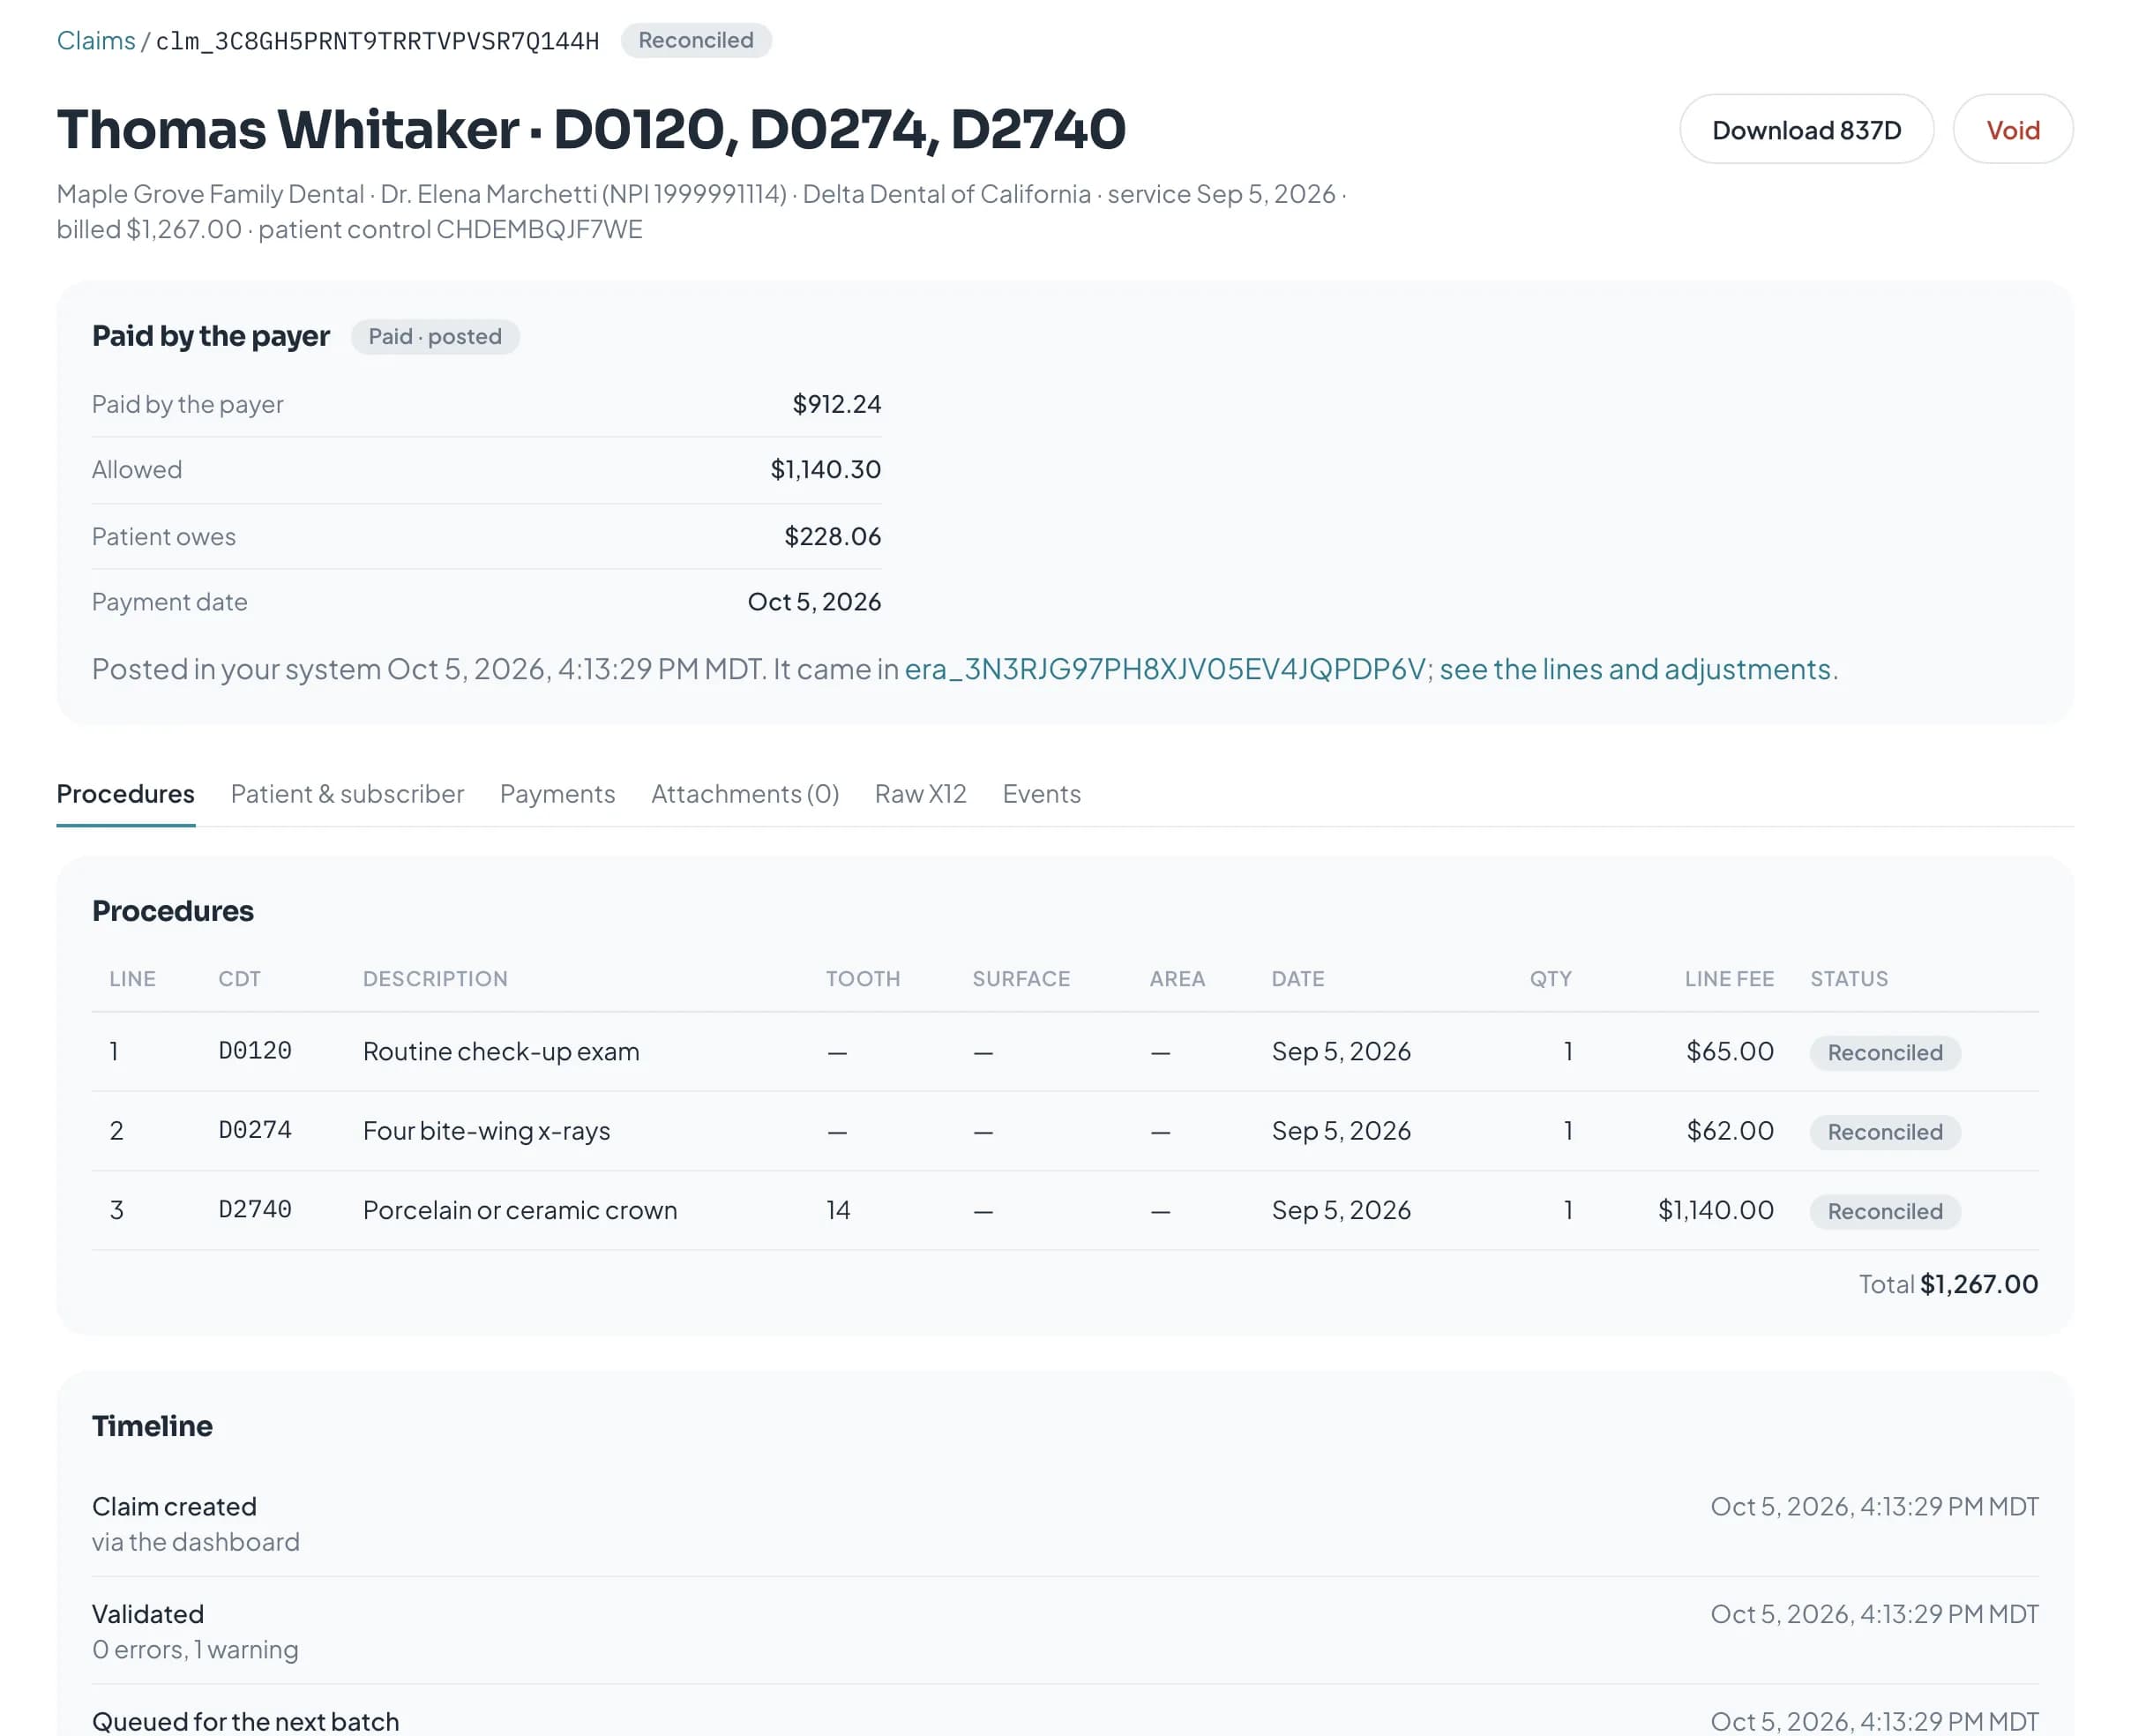
Task: Click the 'Paid · posted' status badge
Action: click(435, 337)
